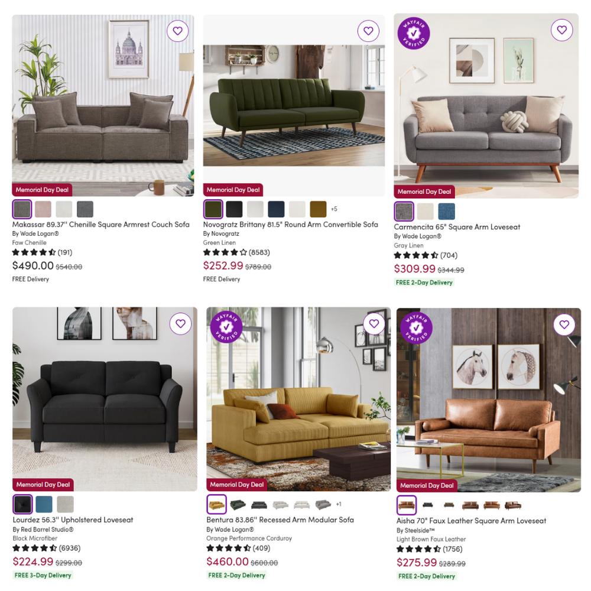The height and width of the screenshot is (591, 591).
Task: Save the Novogratz Brittany sofa to favorites
Action: (368, 31)
